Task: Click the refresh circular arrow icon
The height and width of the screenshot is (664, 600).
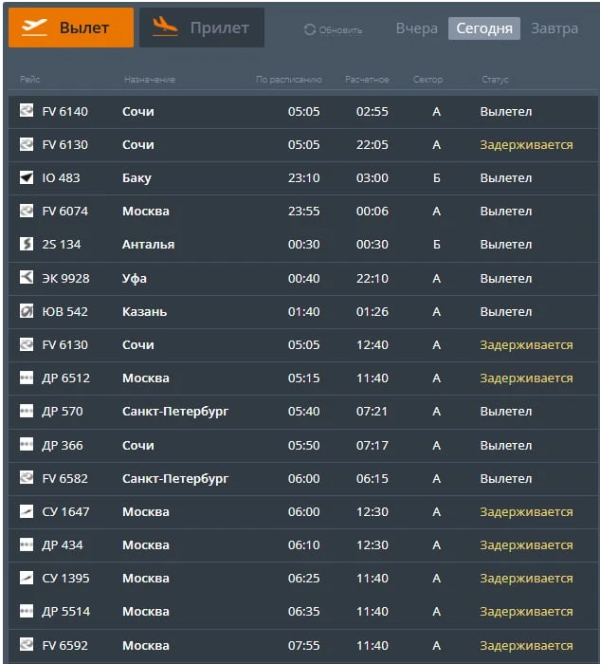Action: (x=310, y=29)
